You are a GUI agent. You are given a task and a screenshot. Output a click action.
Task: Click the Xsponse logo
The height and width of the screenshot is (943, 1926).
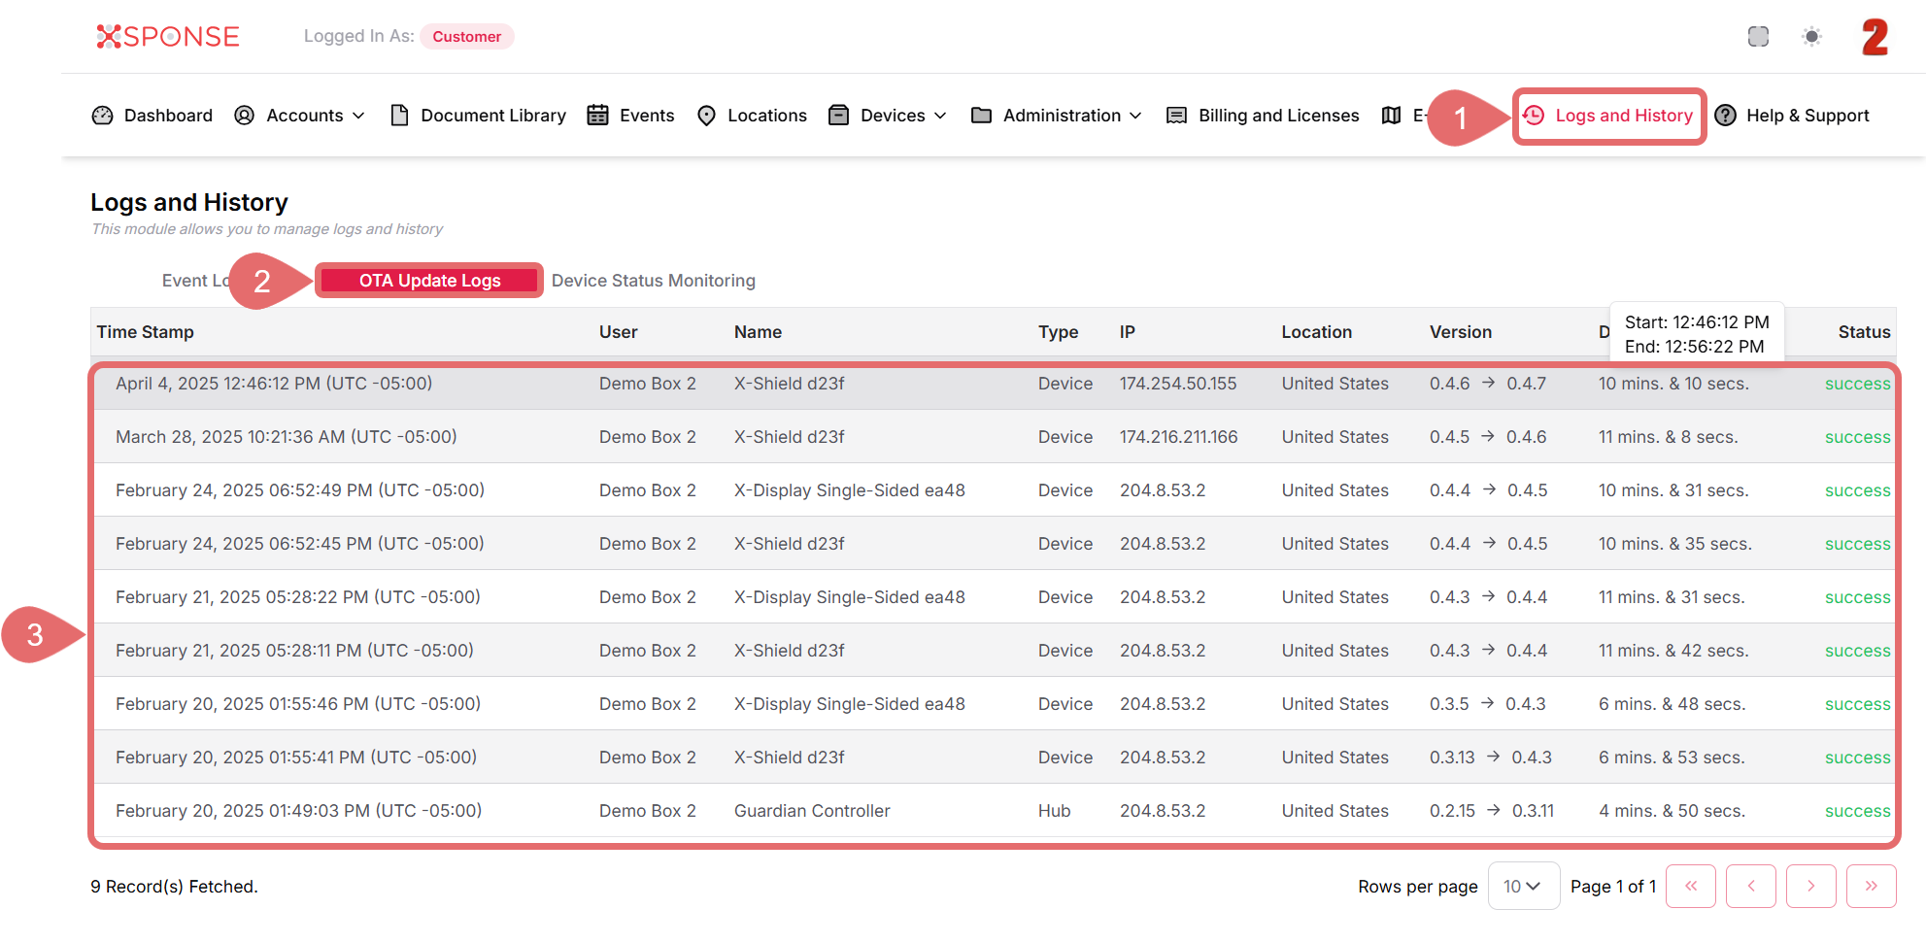click(x=168, y=37)
